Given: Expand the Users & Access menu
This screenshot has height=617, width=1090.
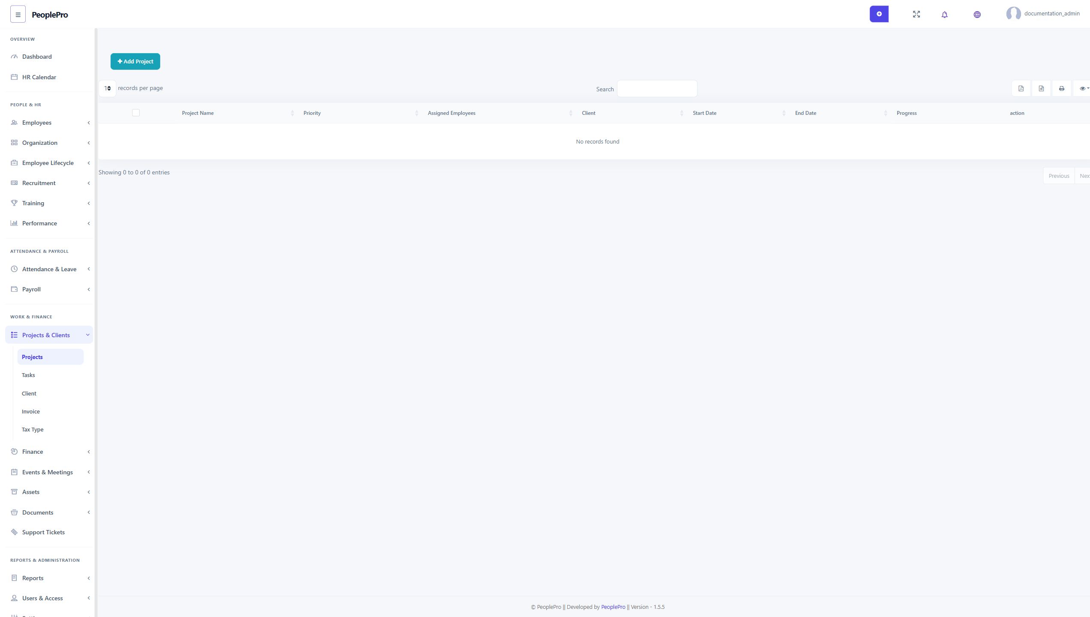Looking at the screenshot, I should [x=49, y=598].
